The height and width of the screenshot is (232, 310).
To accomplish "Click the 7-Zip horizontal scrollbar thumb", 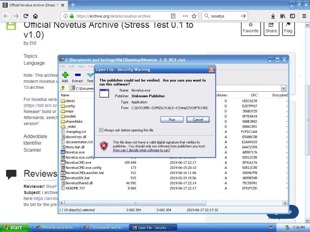I will pos(135,203).
